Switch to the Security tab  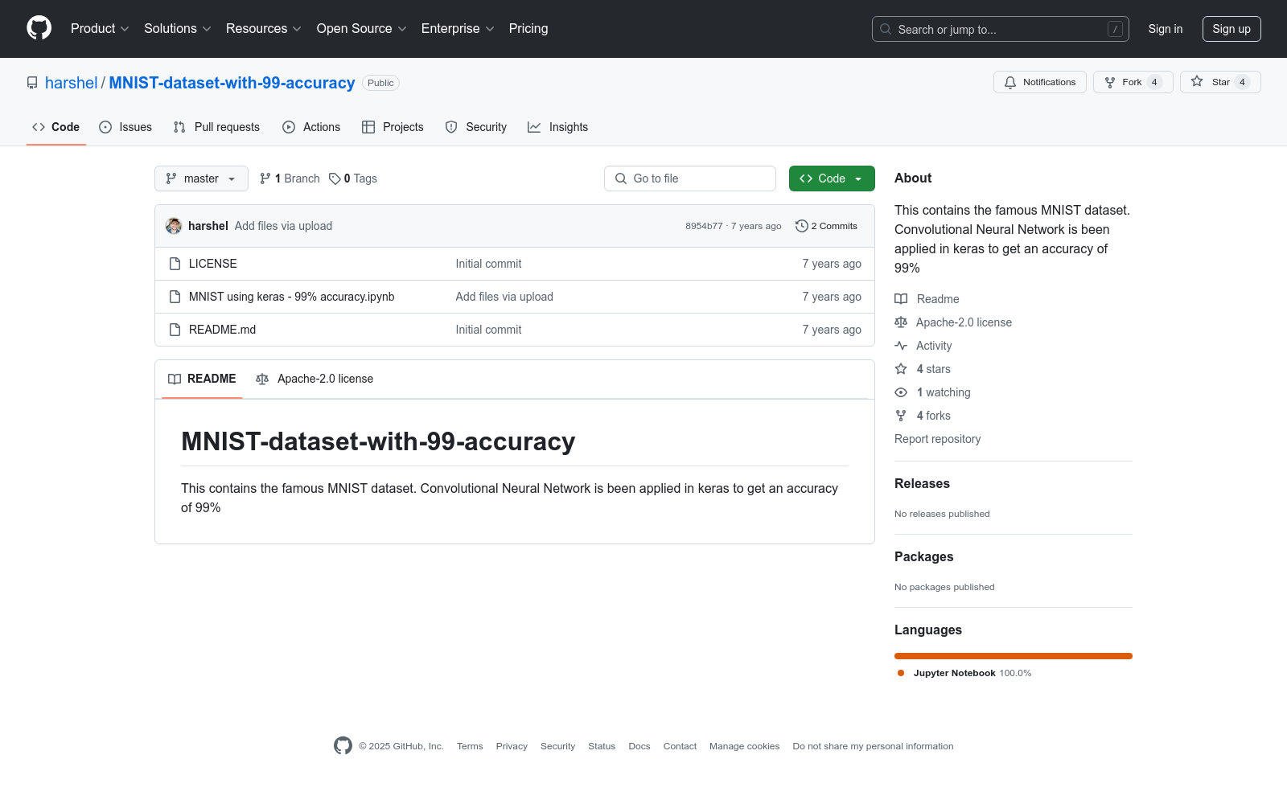click(476, 127)
